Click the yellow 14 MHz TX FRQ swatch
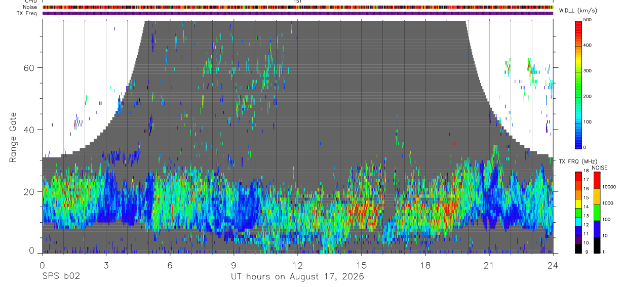 (578, 207)
